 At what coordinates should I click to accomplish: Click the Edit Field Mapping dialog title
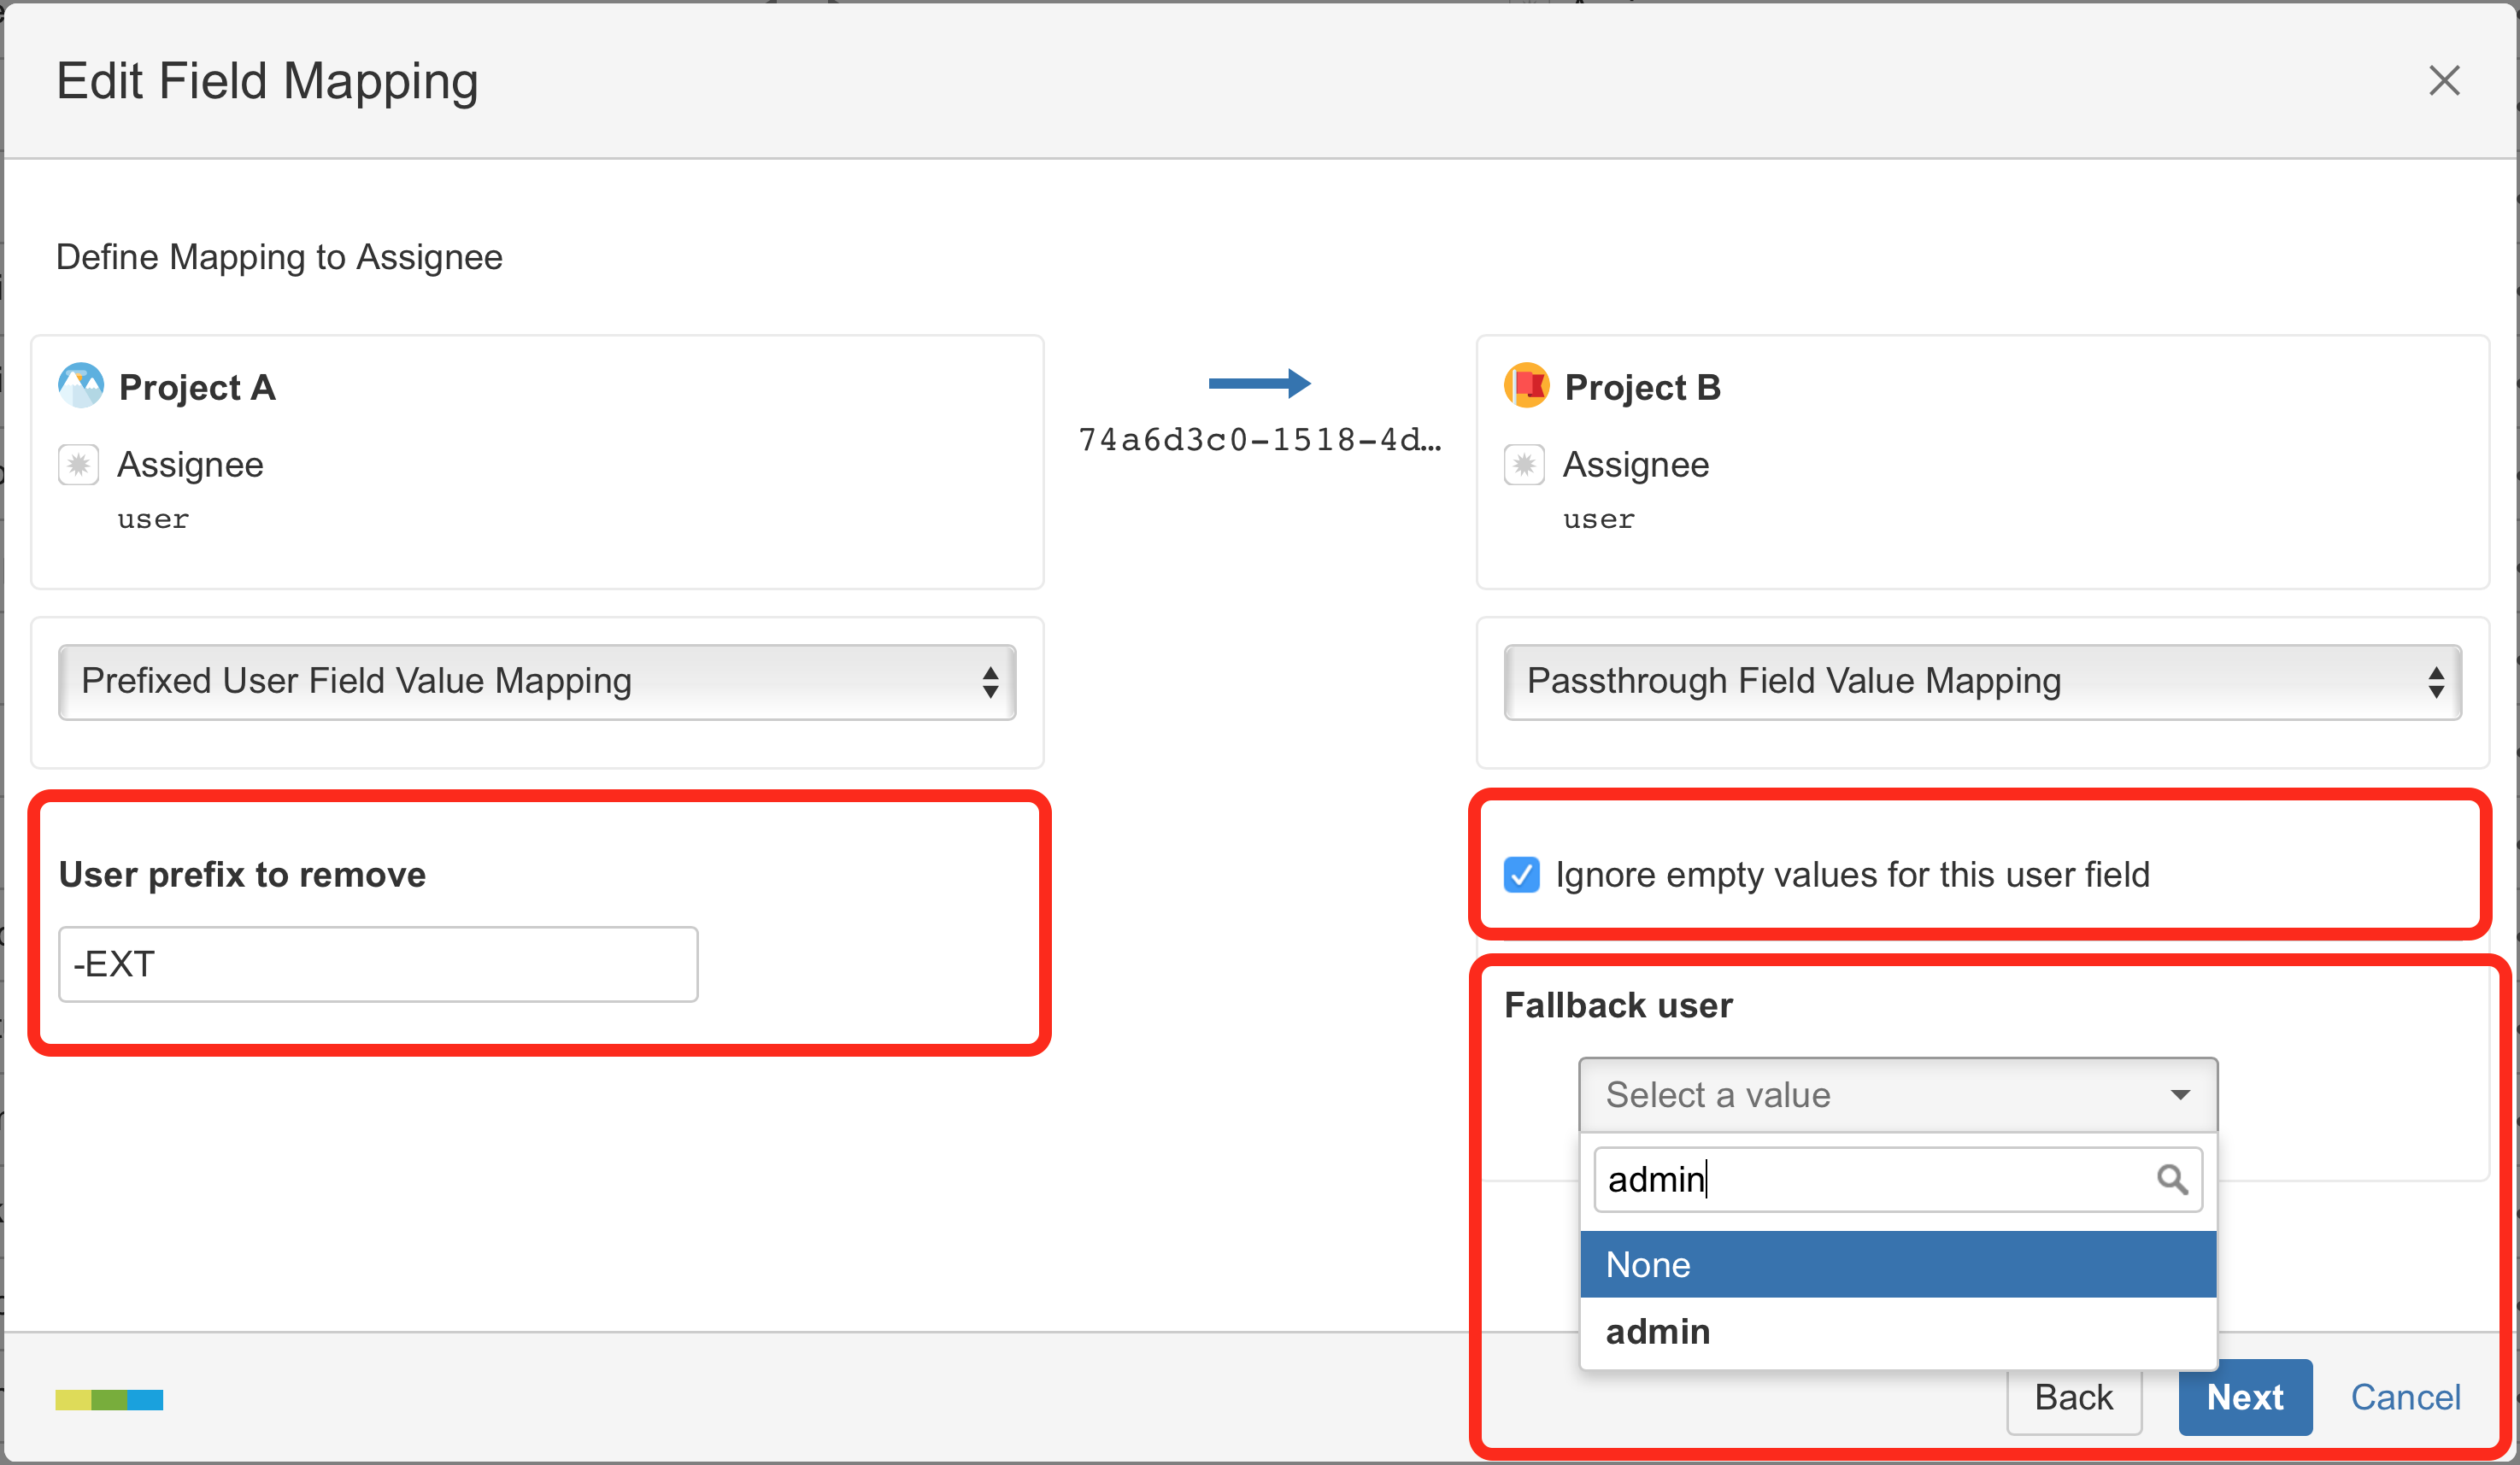pyautogui.click(x=267, y=81)
